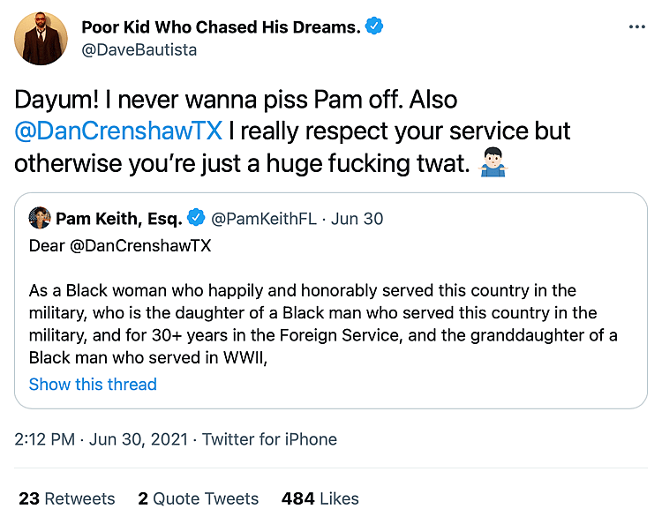Click the @DaveBautista handle
The image size is (662, 524).
(139, 49)
